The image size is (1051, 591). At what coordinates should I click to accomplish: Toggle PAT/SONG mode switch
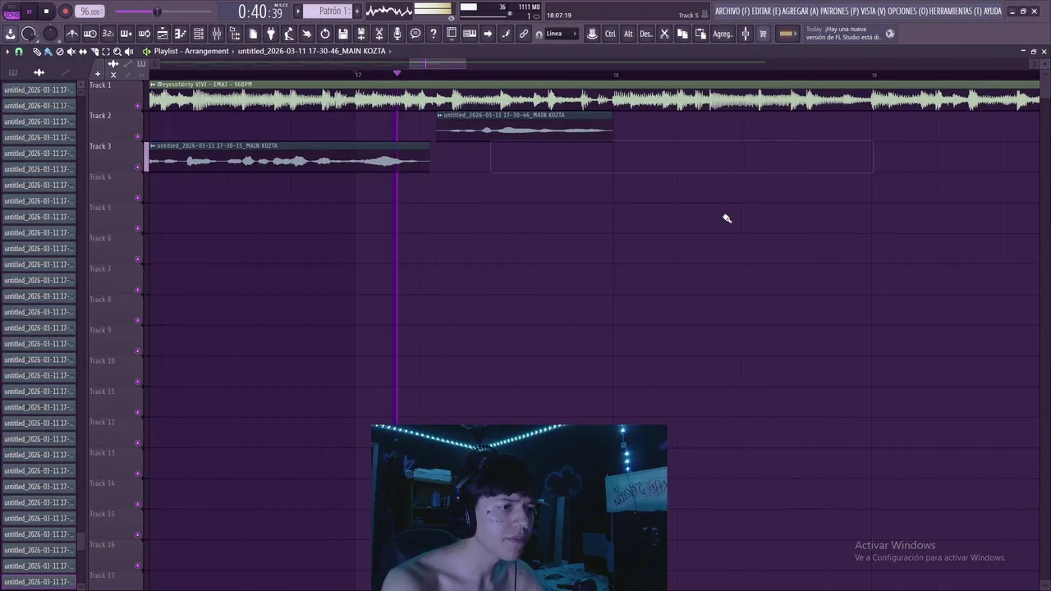coord(11,11)
